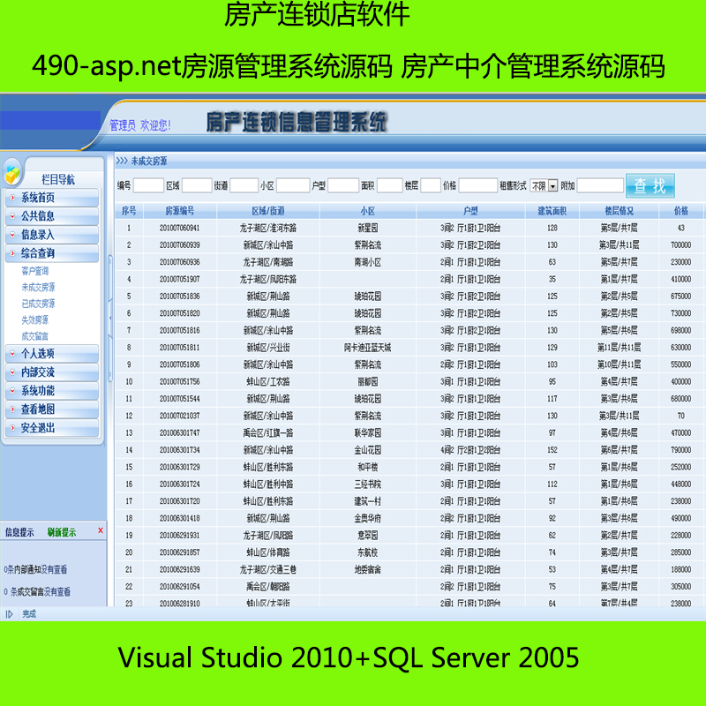Click the 区域/街道 column header
This screenshot has width=706, height=706.
pos(268,211)
